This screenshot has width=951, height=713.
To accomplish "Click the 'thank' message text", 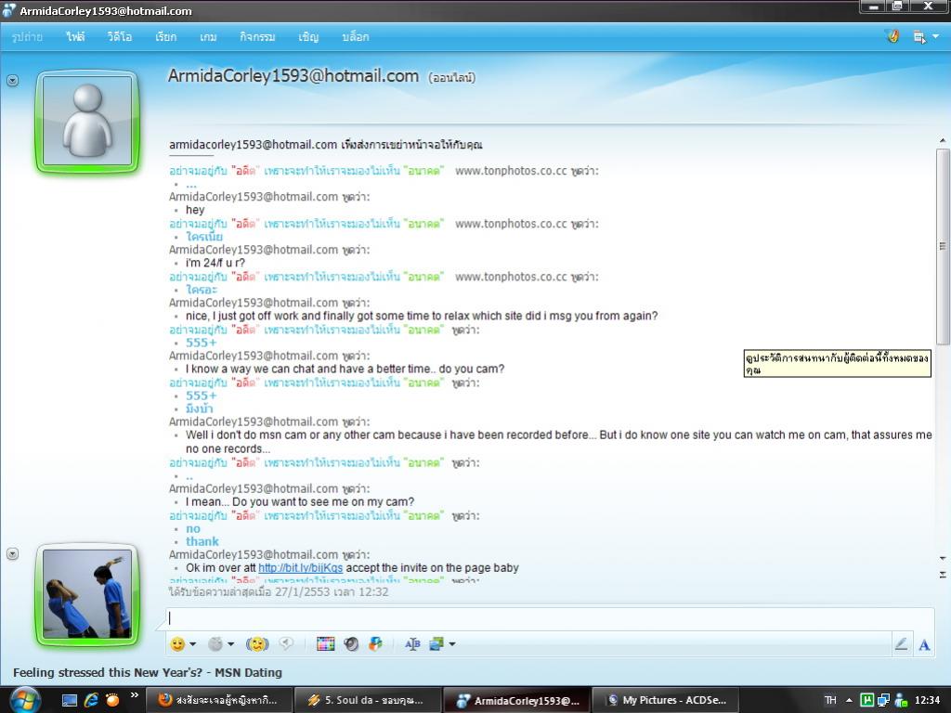I will tap(202, 541).
